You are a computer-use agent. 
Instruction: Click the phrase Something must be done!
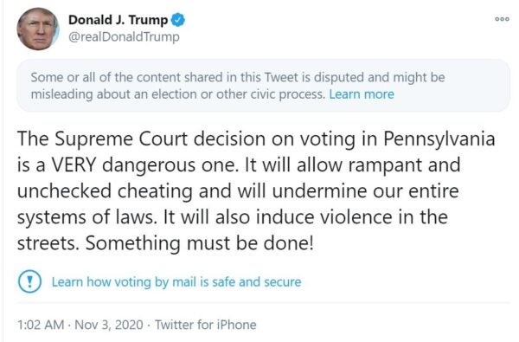pyautogui.click(x=199, y=243)
